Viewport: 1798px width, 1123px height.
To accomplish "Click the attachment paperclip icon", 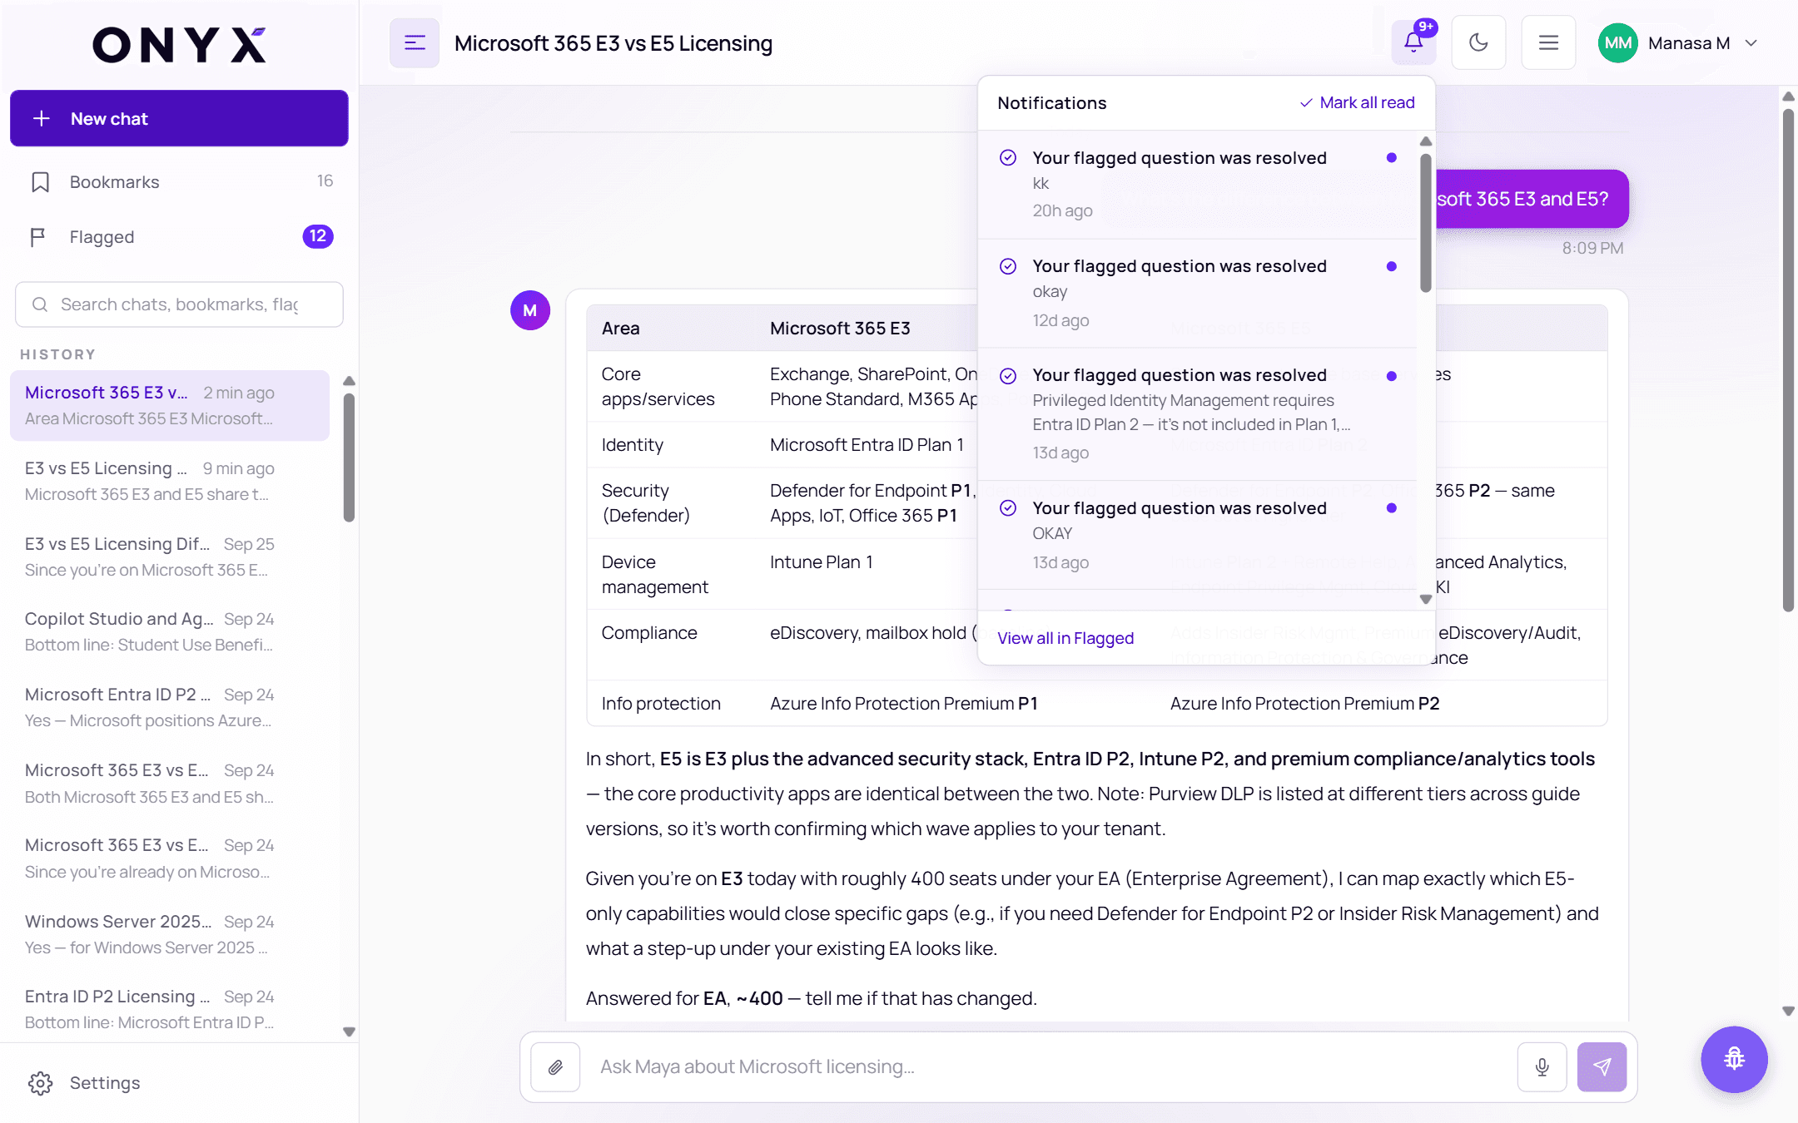I will 555,1066.
